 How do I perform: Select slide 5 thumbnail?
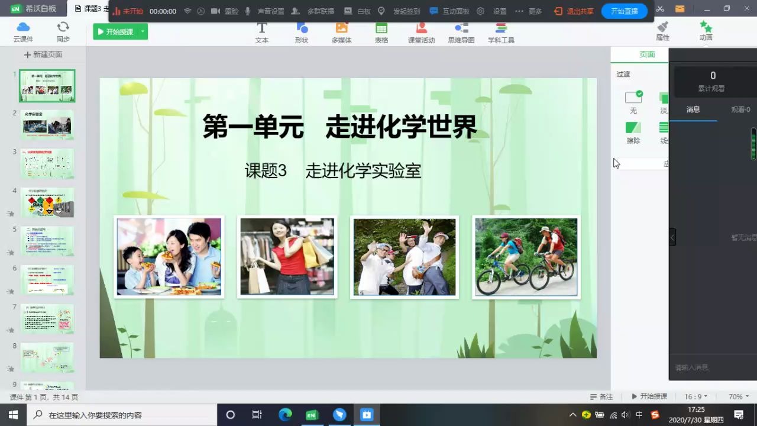pyautogui.click(x=47, y=241)
